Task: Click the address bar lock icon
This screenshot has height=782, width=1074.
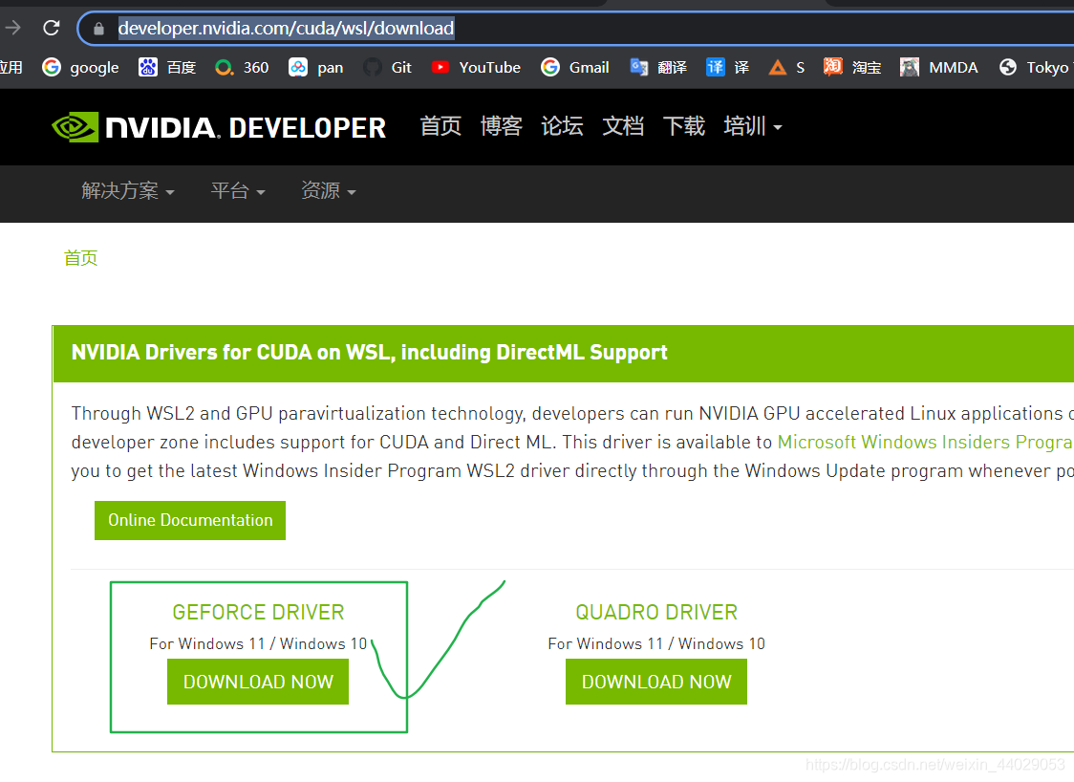Action: 98,28
